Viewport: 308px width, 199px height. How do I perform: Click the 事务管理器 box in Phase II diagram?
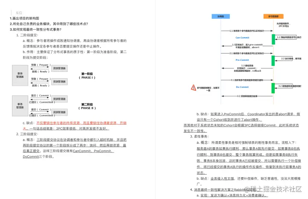tap(20, 106)
